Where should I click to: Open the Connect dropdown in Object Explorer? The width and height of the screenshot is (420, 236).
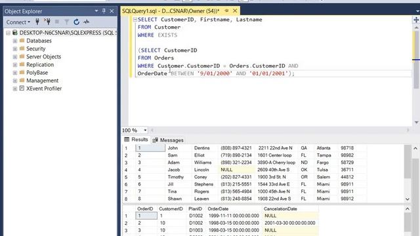pyautogui.click(x=18, y=22)
